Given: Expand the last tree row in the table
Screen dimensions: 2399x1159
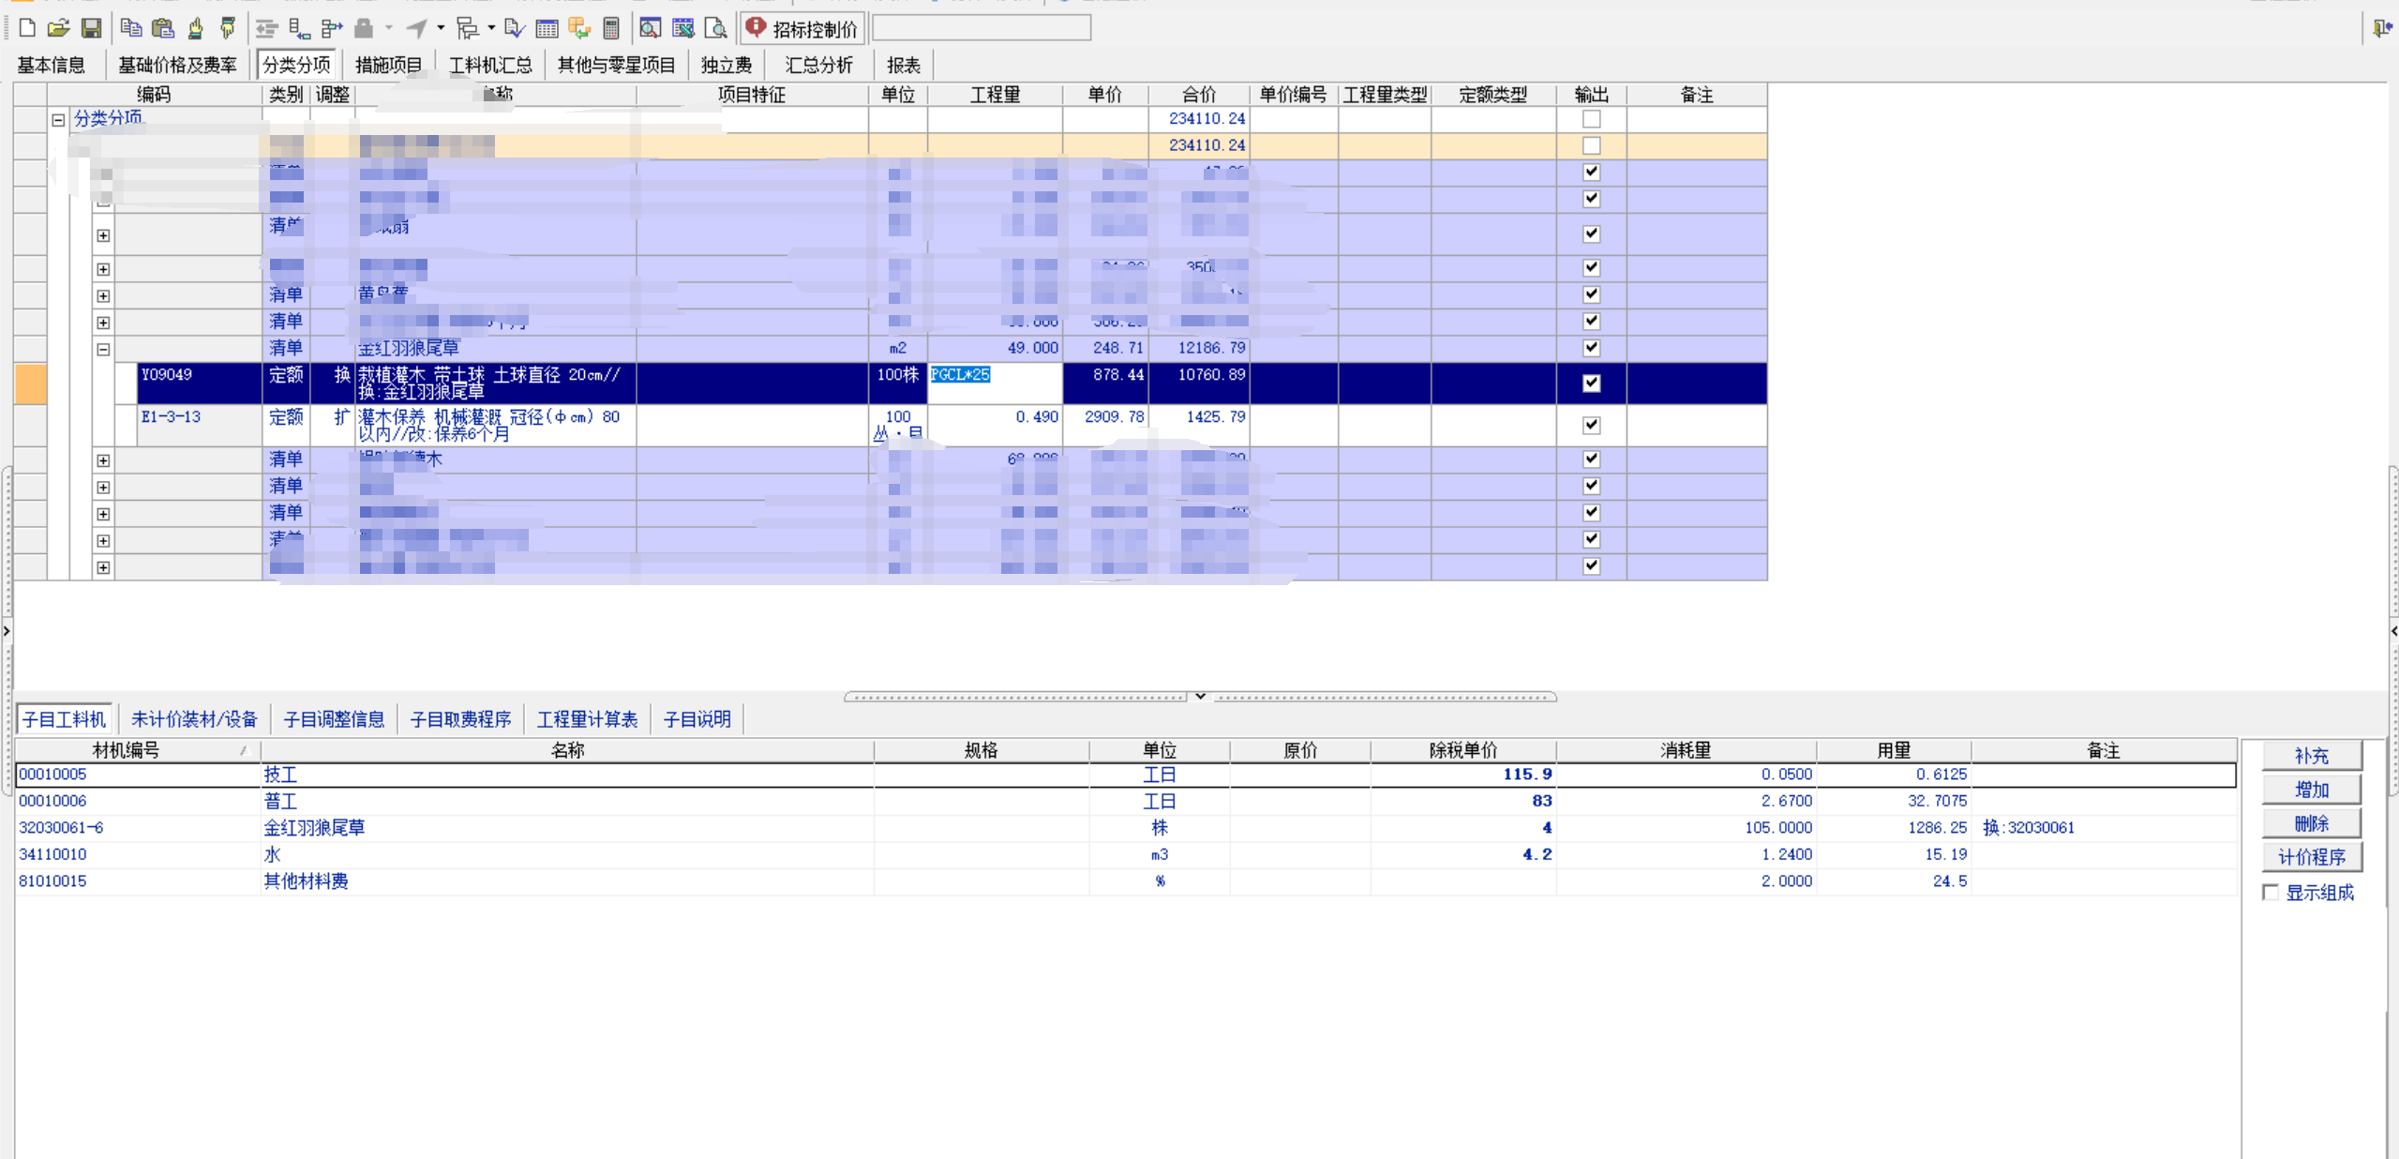Looking at the screenshot, I should click(x=103, y=567).
